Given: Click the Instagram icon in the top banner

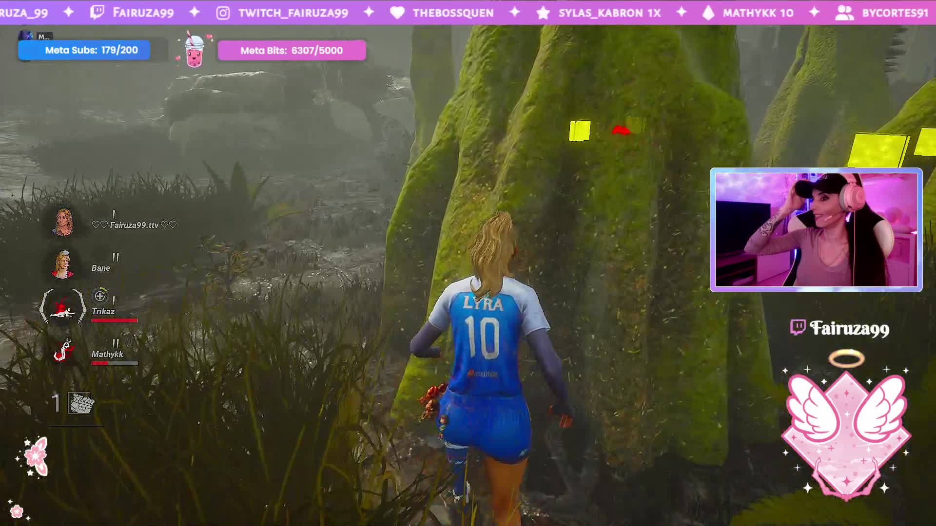Looking at the screenshot, I should click(x=223, y=13).
